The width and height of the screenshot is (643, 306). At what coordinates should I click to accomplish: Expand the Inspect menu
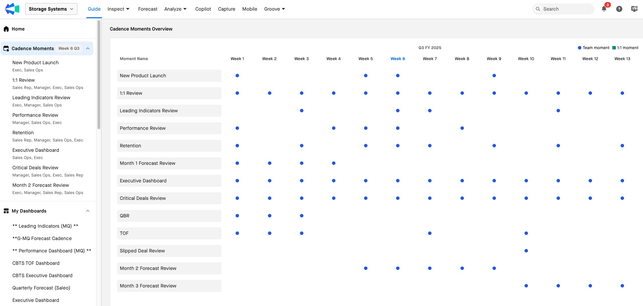118,9
